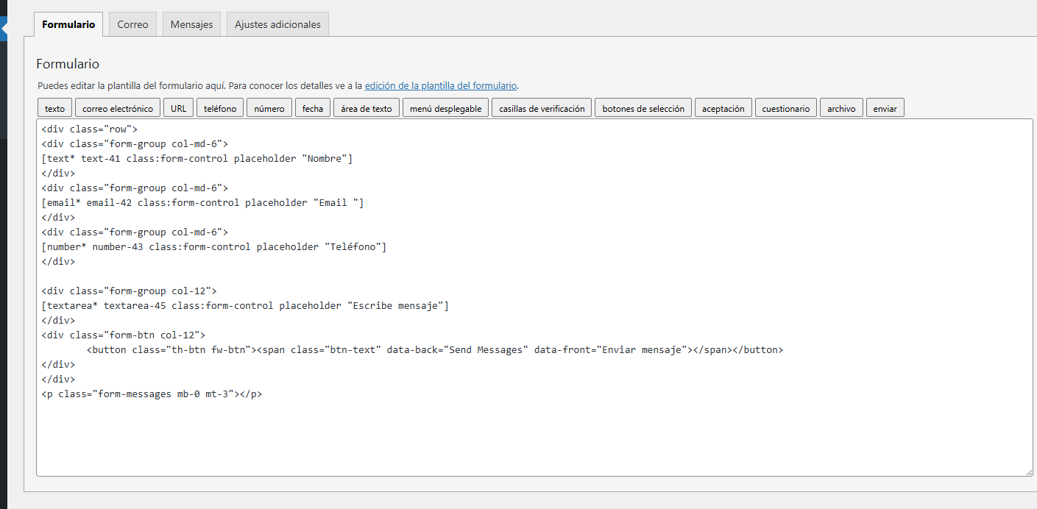Add a cuestionario field tag
This screenshot has width=1037, height=509.
coord(785,108)
